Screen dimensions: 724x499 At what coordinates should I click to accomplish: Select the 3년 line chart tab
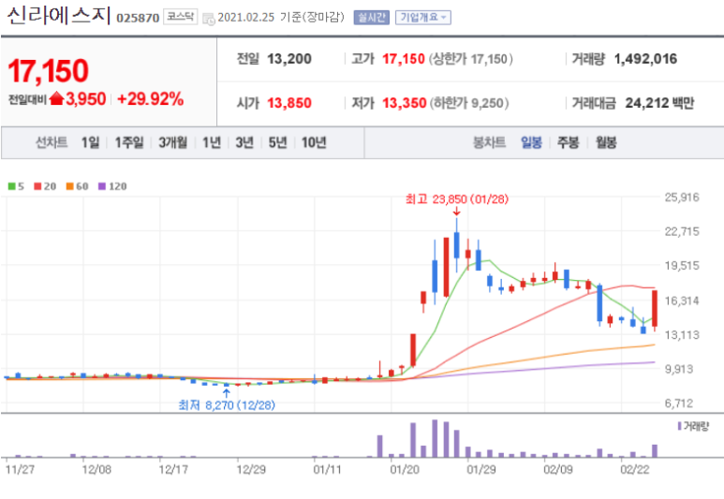coord(244,142)
